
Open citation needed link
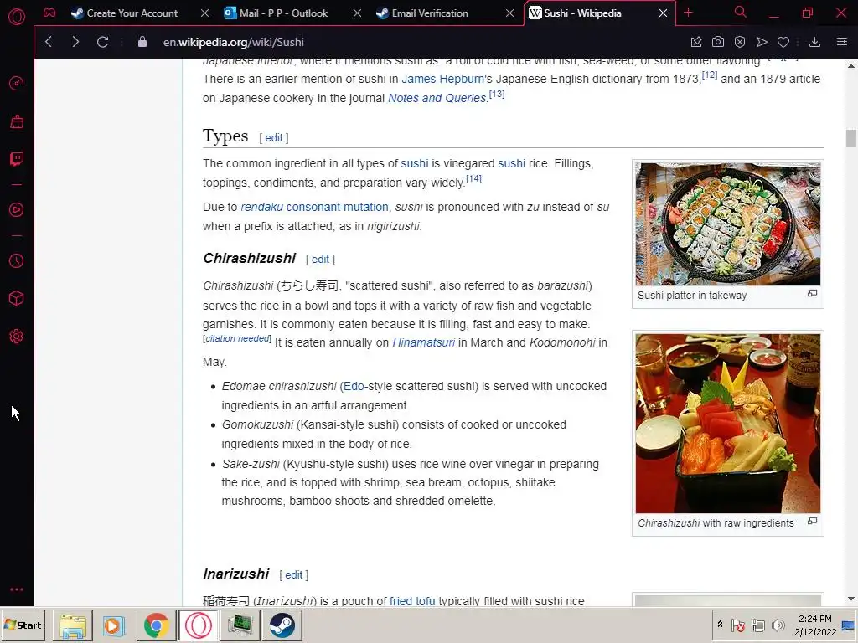click(237, 338)
